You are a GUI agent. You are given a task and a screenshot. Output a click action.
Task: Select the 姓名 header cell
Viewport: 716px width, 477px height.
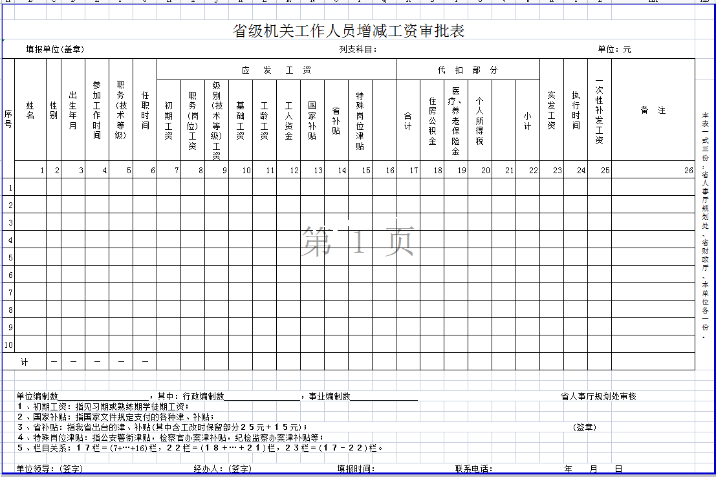coord(30,110)
